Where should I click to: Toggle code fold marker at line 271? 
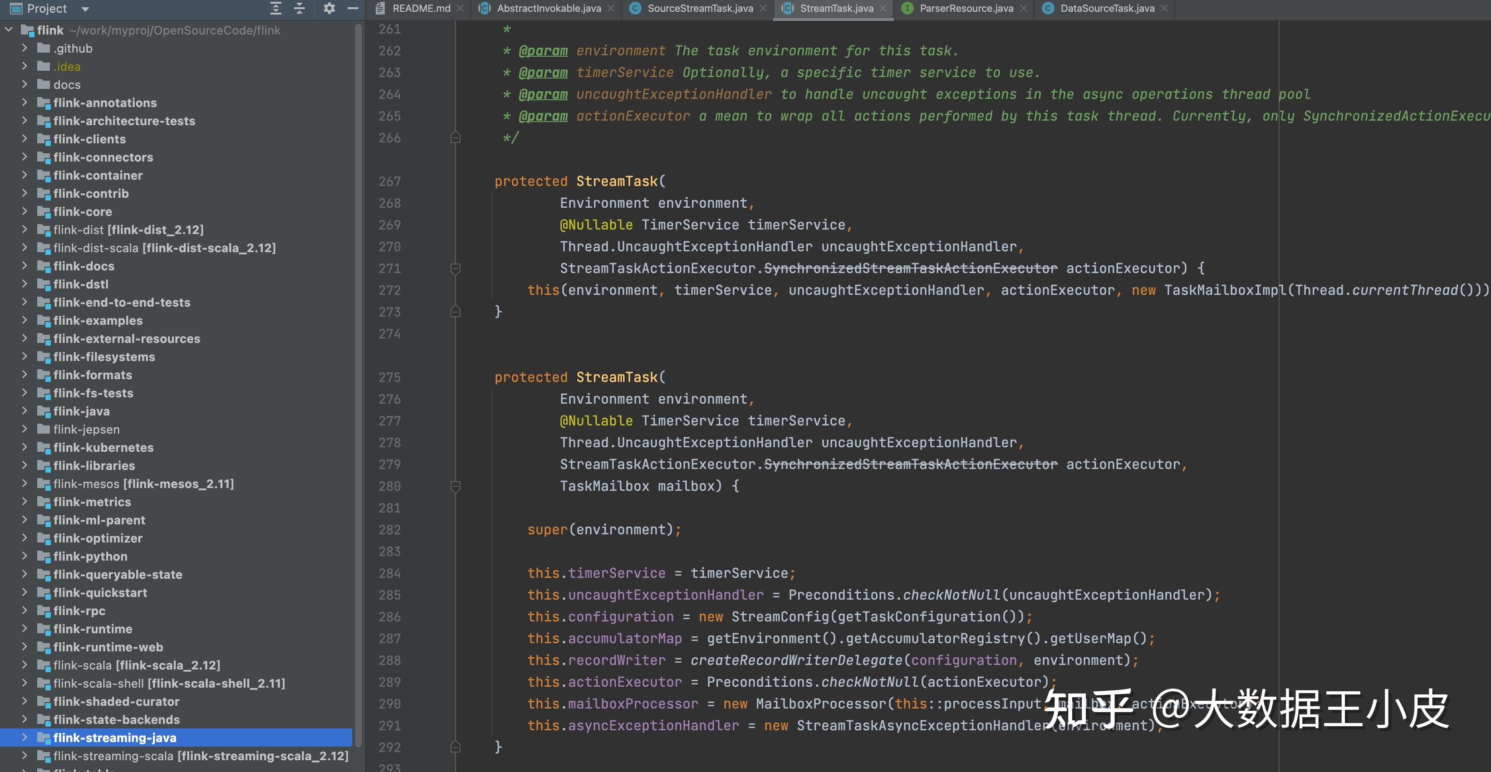456,269
